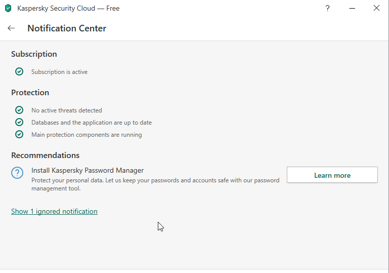This screenshot has height=273, width=389.
Task: Select the Subscription is active status text
Action: pos(59,72)
